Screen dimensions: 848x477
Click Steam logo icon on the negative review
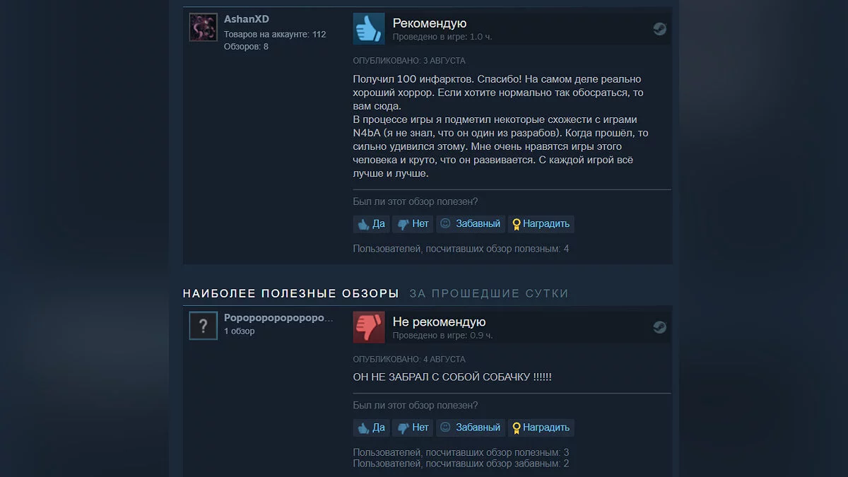coord(659,327)
